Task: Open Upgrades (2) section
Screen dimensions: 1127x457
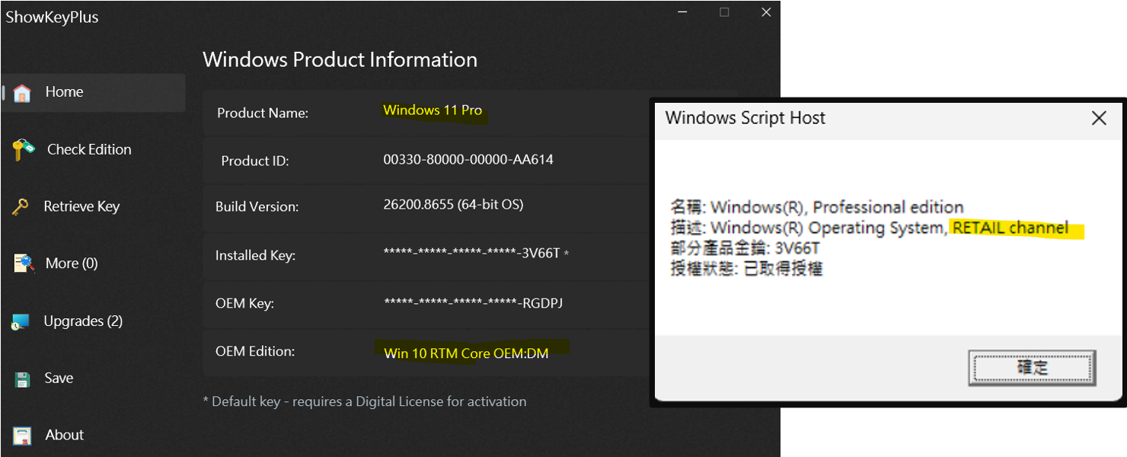Action: 83,321
